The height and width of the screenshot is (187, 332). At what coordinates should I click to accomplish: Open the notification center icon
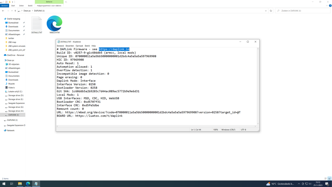pyautogui.click(x=327, y=184)
